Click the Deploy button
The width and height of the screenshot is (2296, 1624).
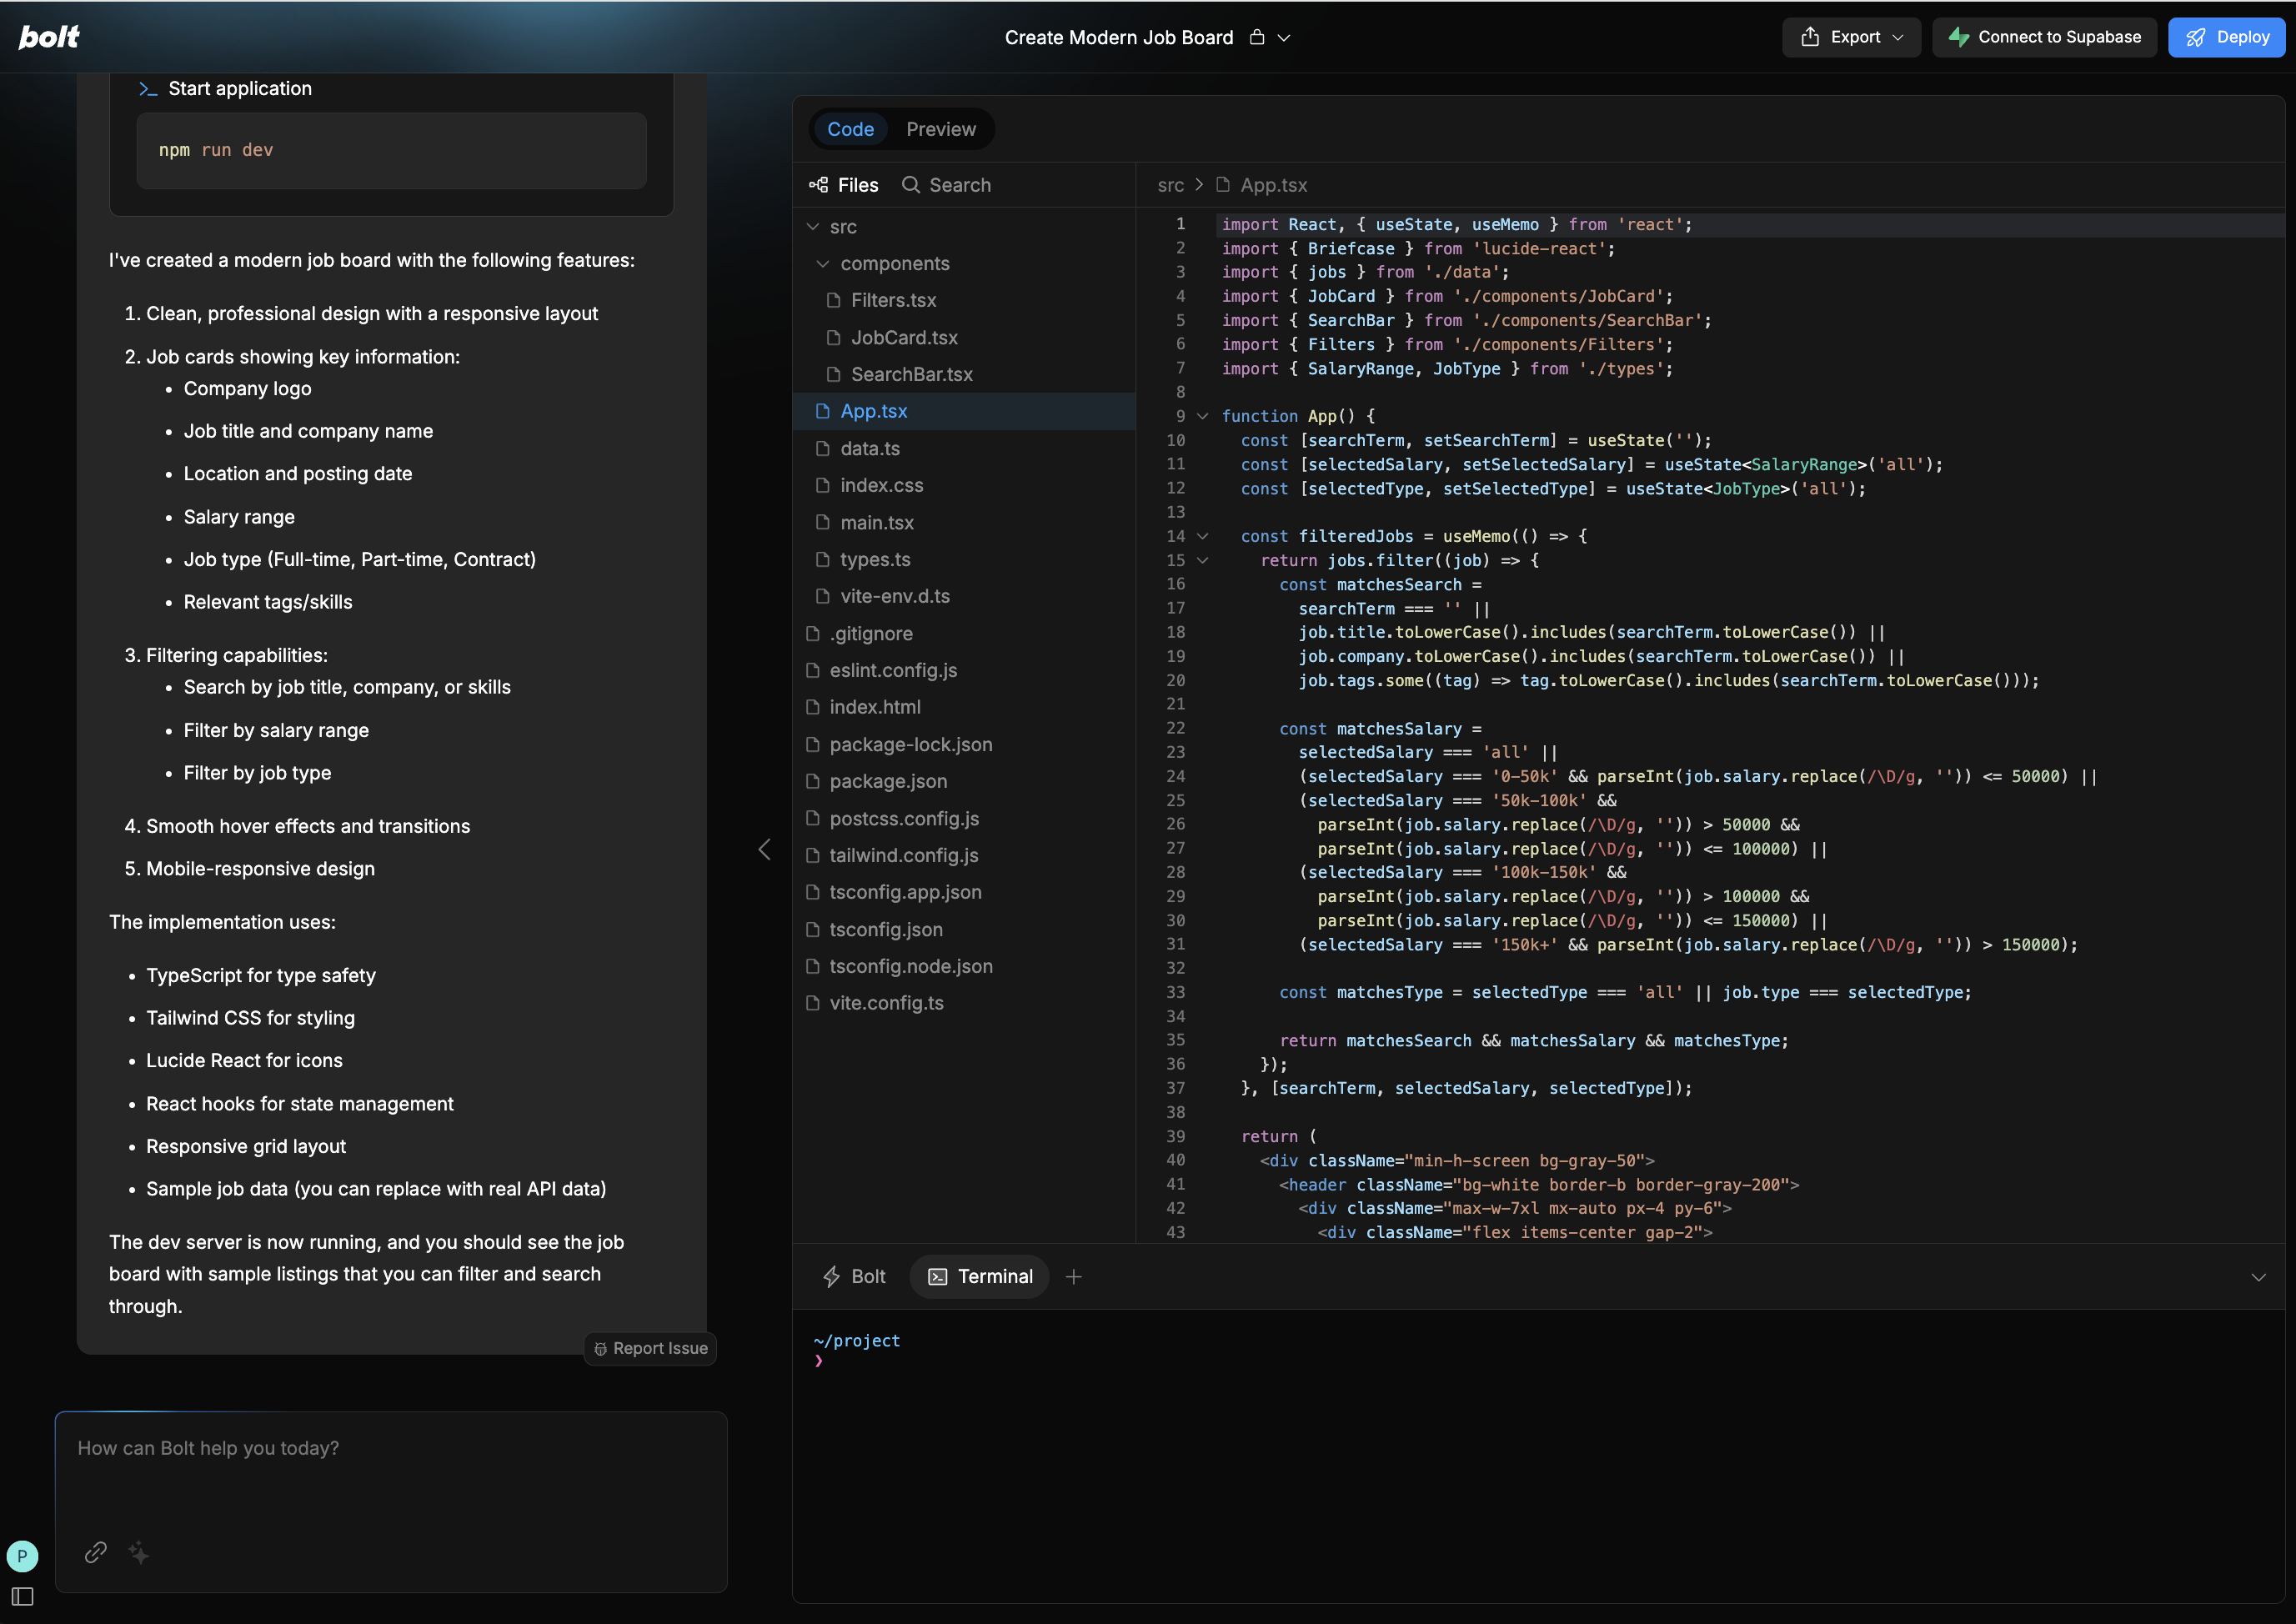pyautogui.click(x=2226, y=37)
